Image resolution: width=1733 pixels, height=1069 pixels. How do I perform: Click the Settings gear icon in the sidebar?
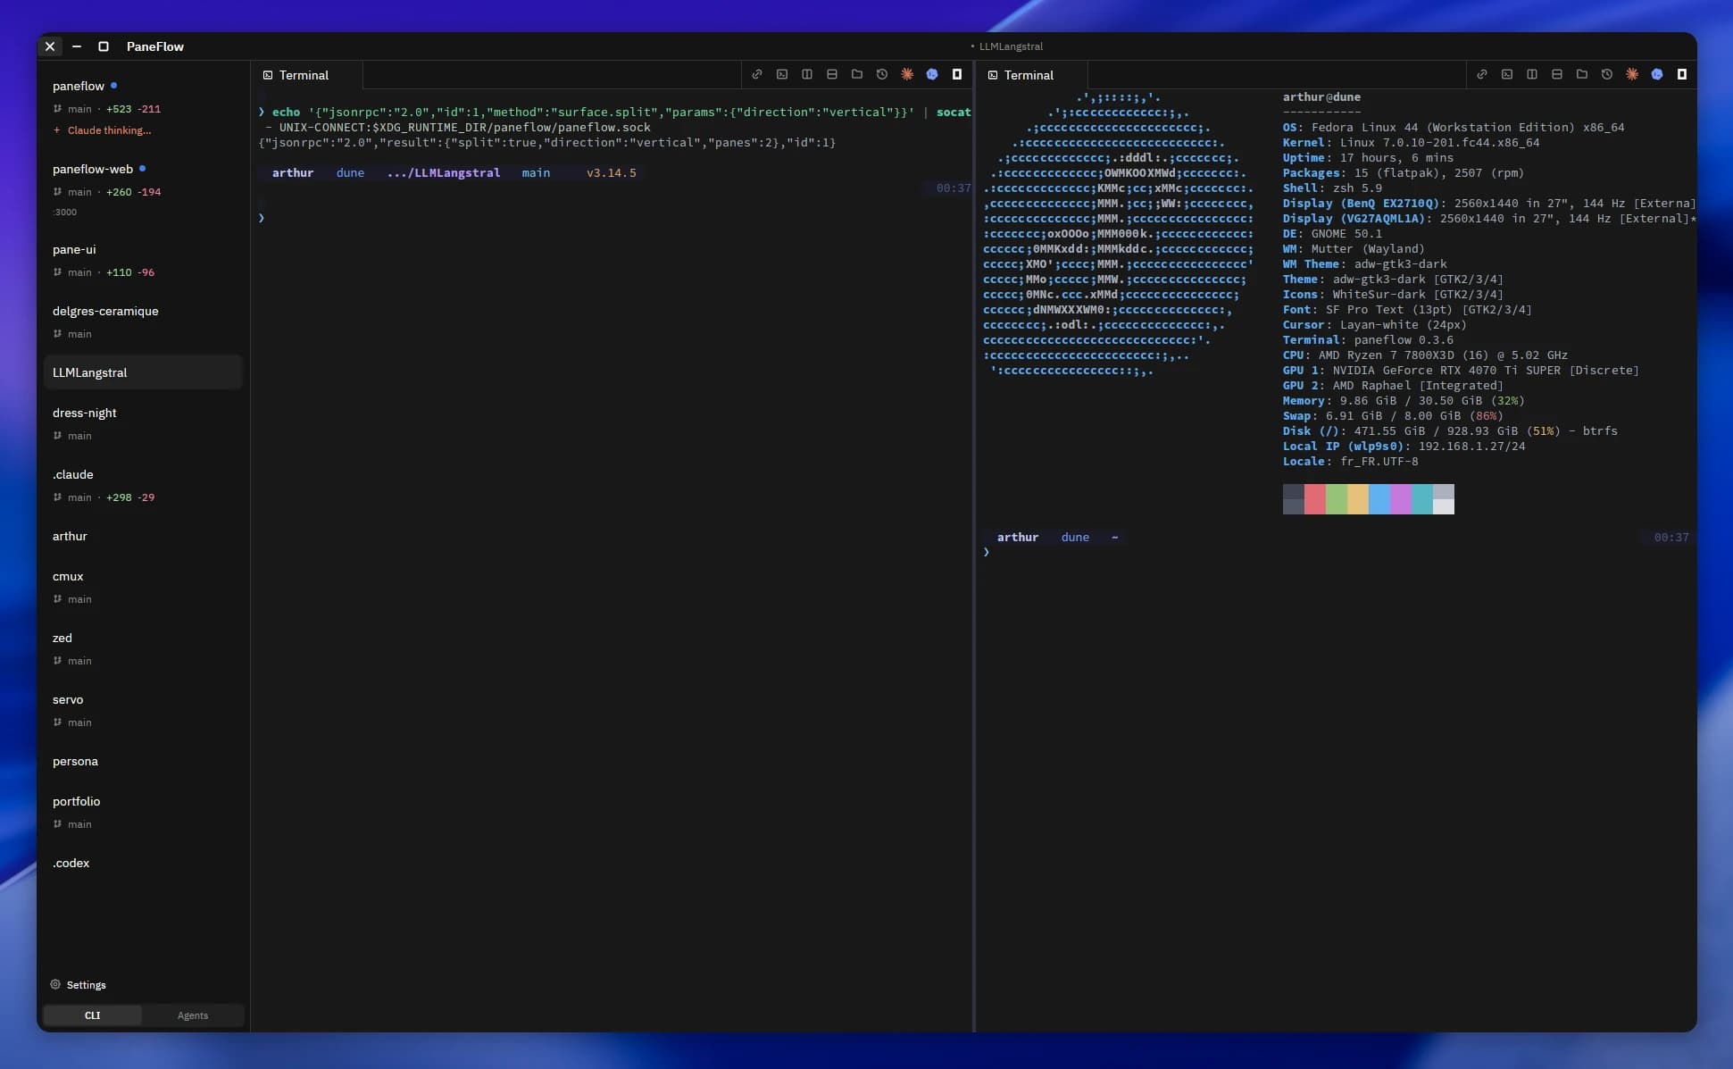click(x=55, y=984)
